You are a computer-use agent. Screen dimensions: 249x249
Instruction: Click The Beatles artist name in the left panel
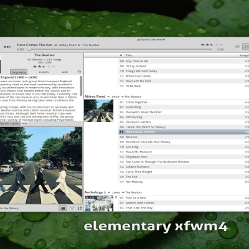(x=44, y=55)
